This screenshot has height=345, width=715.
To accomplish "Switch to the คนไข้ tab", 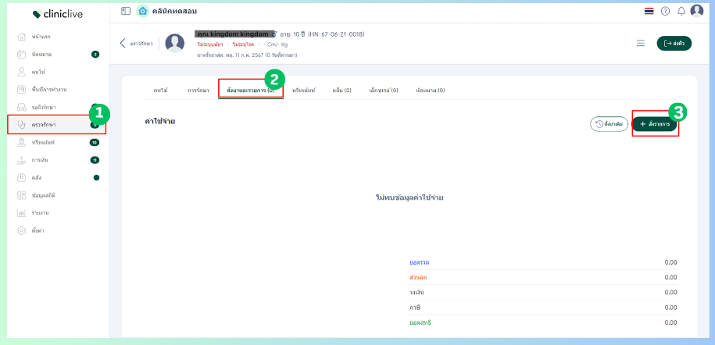I will 160,91.
